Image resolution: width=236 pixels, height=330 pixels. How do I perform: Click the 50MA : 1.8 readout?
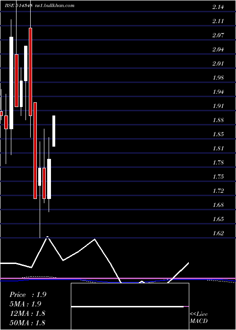coord(27,322)
